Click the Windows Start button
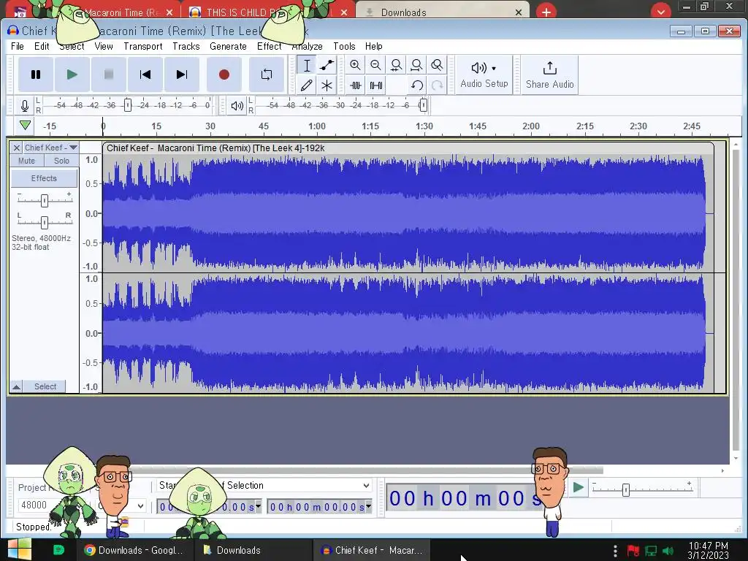Image resolution: width=748 pixels, height=561 pixels. point(19,549)
